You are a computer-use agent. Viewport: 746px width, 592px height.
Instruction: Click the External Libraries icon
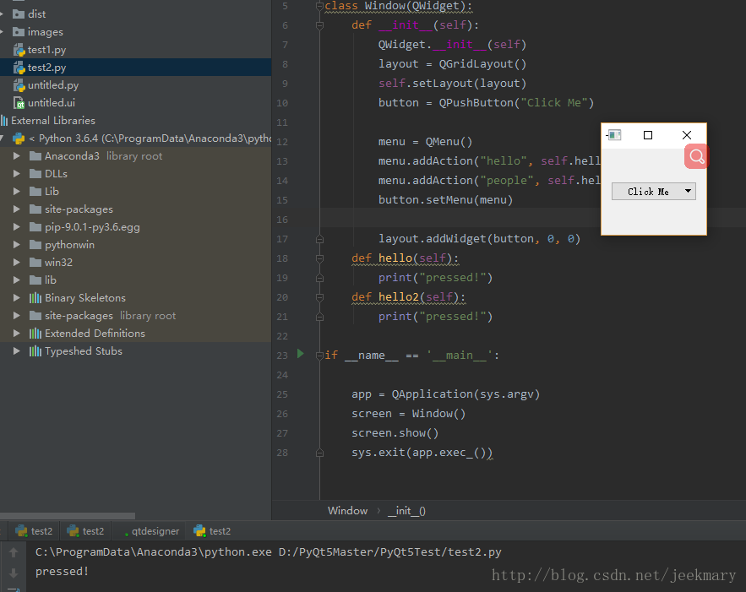coord(4,121)
